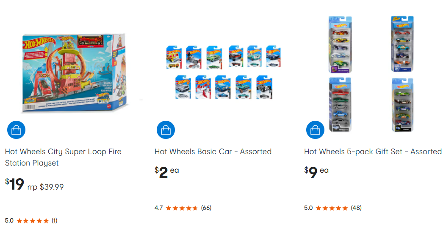Click the $19 price of the Fire Station Playset
443x231 pixels.
coord(15,185)
